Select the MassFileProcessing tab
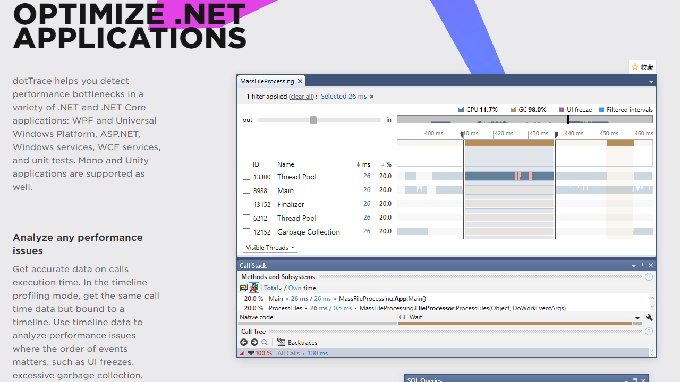 267,81
